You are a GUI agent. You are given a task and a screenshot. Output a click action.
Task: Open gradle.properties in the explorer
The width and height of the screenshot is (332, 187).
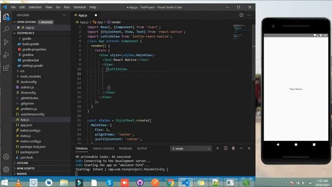tap(34, 49)
